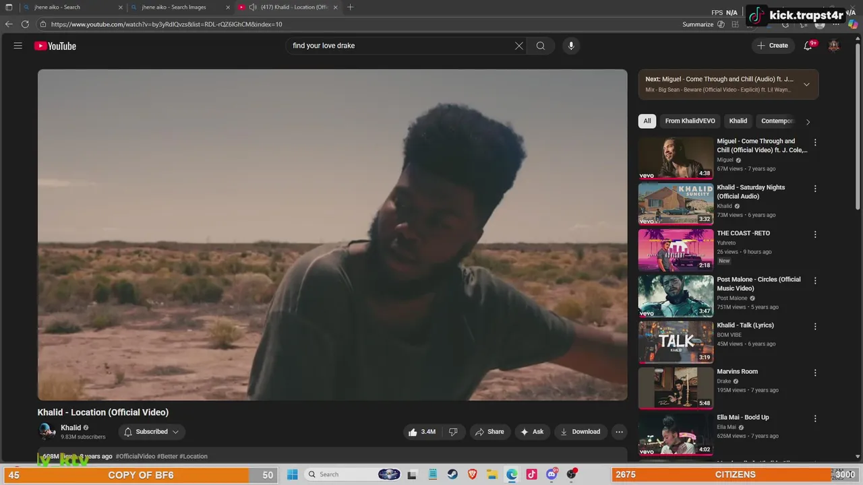863x485 pixels.
Task: Reload the page in the browser
Action: click(25, 24)
